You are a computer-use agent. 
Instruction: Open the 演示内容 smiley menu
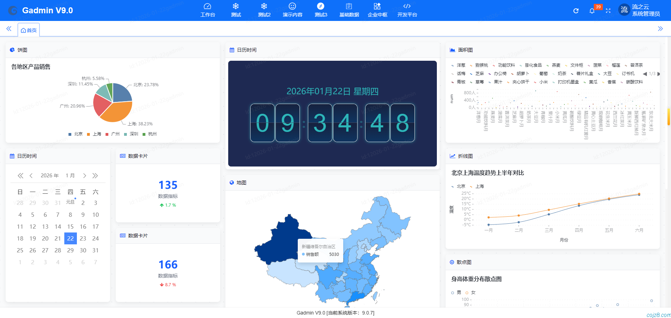click(x=293, y=10)
